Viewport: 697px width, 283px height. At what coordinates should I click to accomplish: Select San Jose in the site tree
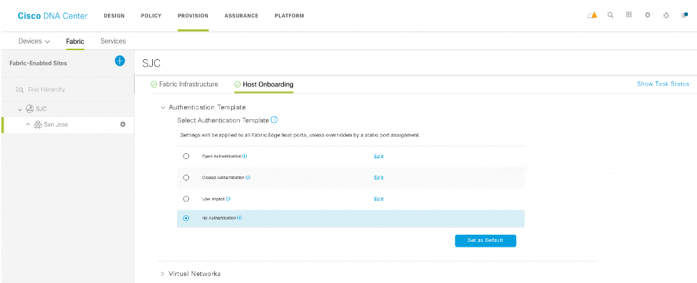[x=56, y=125]
